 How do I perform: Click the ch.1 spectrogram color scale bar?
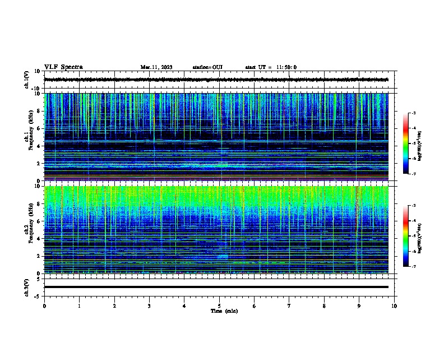tap(405, 143)
